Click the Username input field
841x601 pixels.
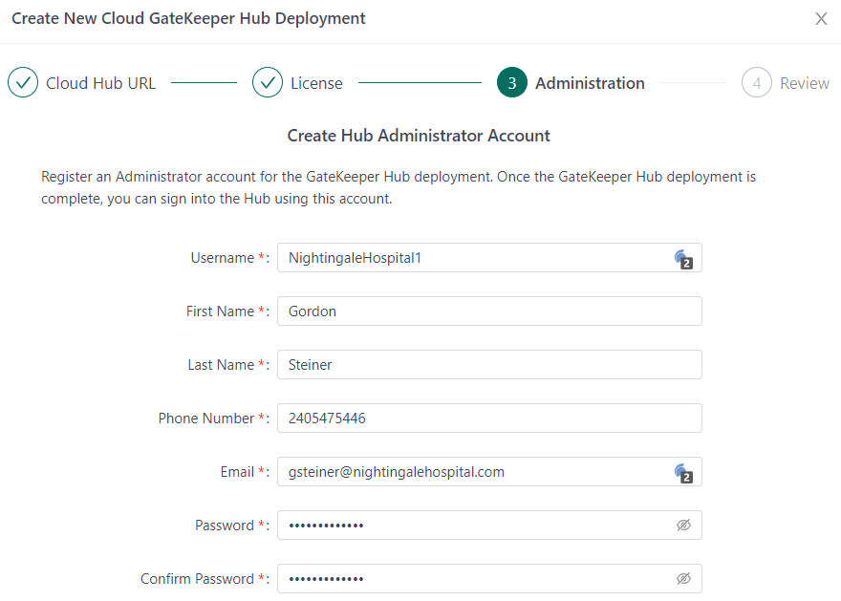click(473, 258)
